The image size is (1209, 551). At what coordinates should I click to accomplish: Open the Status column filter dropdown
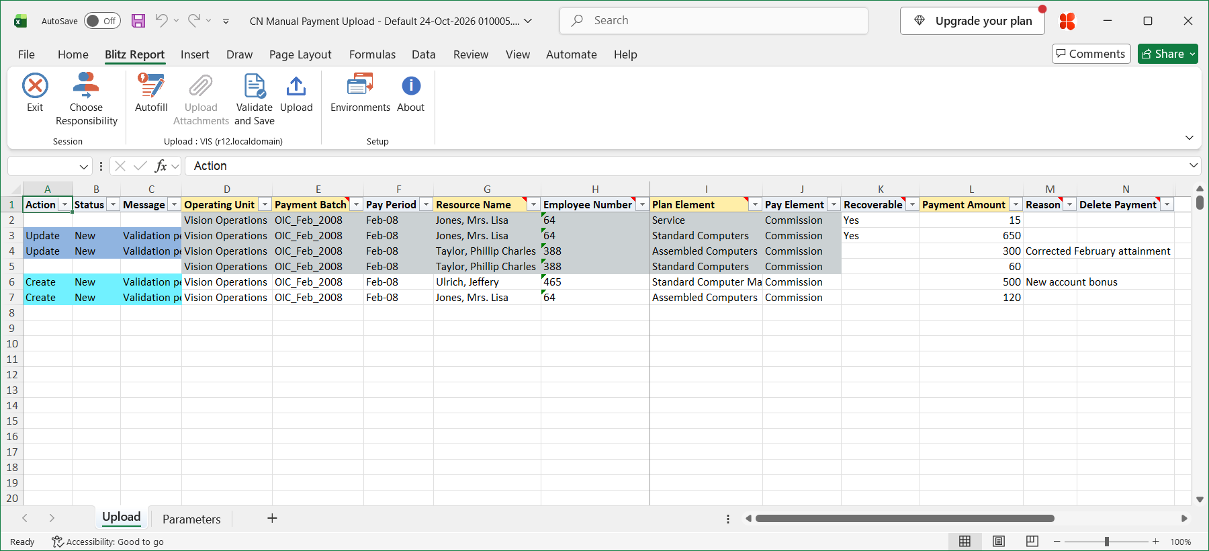[x=114, y=205]
